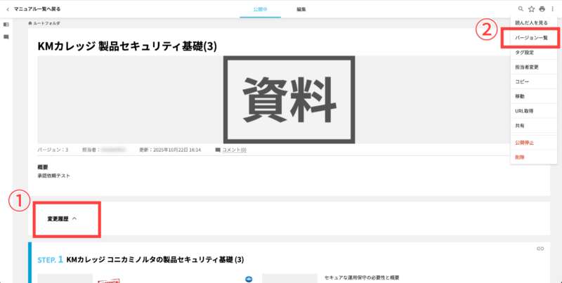Pick URL取得 in the menu
562x283 pixels.
click(534, 111)
